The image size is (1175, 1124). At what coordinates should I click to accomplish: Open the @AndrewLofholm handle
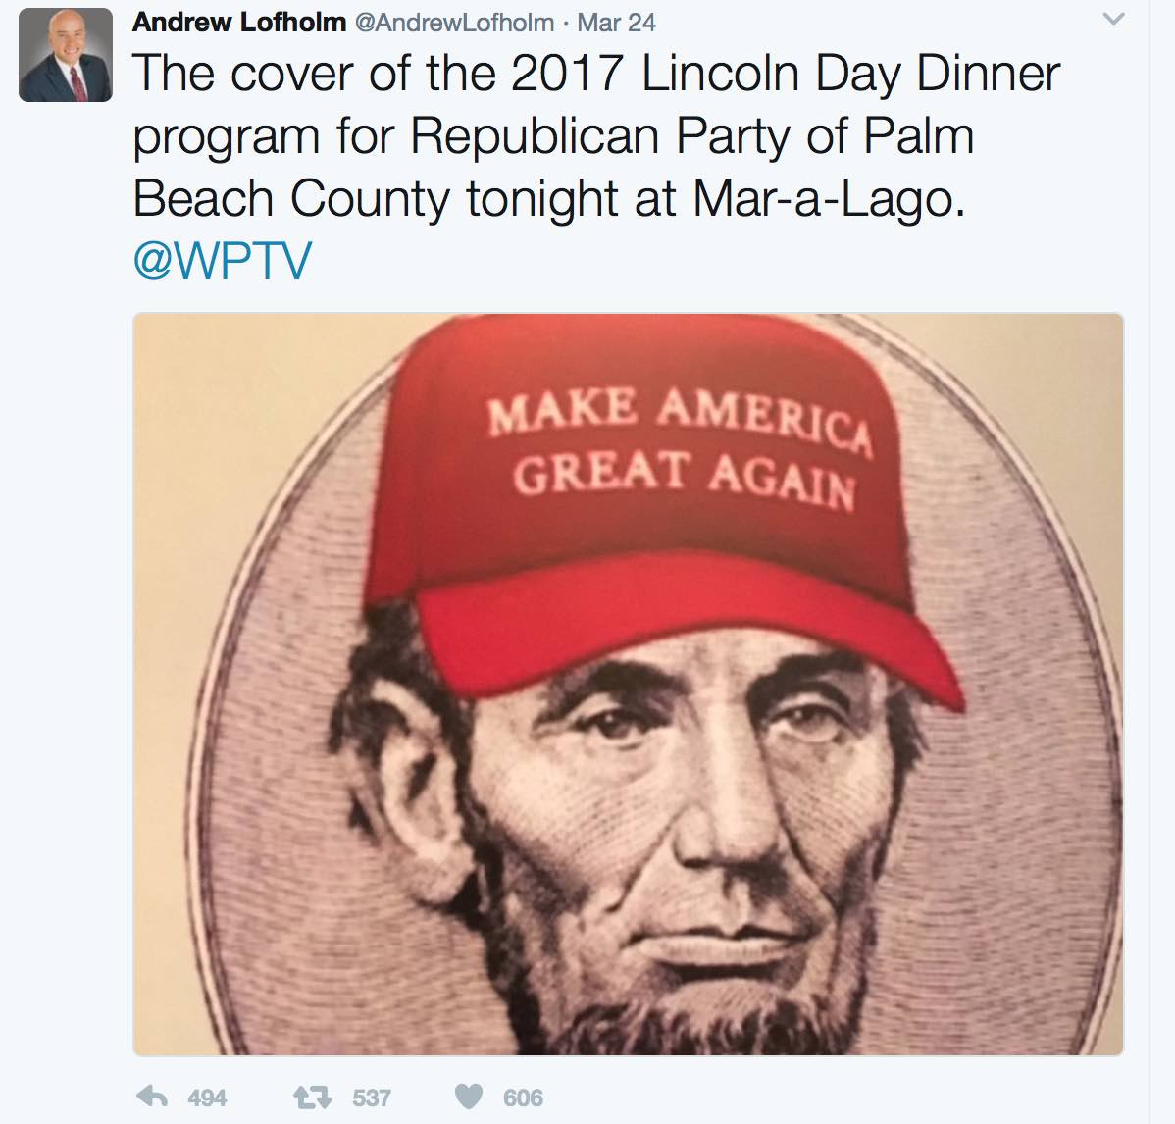454,23
